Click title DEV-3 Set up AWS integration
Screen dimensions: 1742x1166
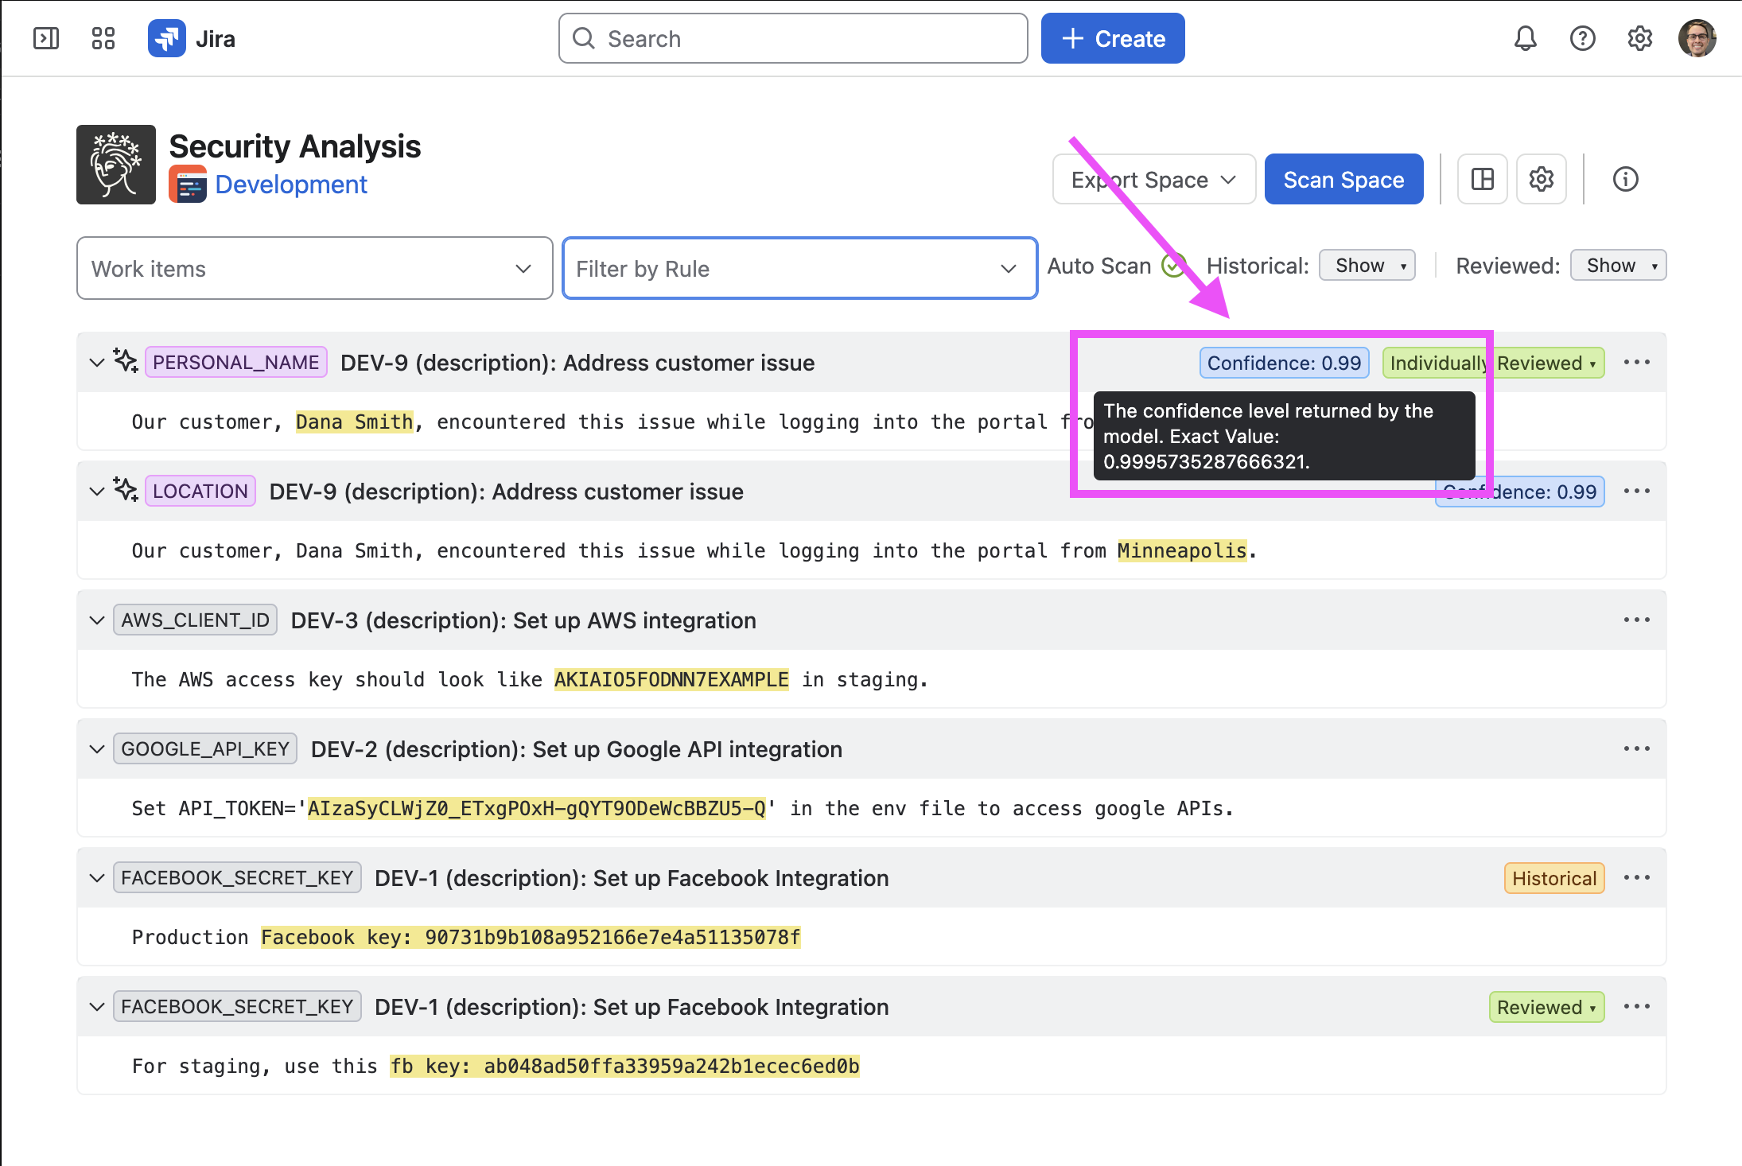(x=523, y=620)
